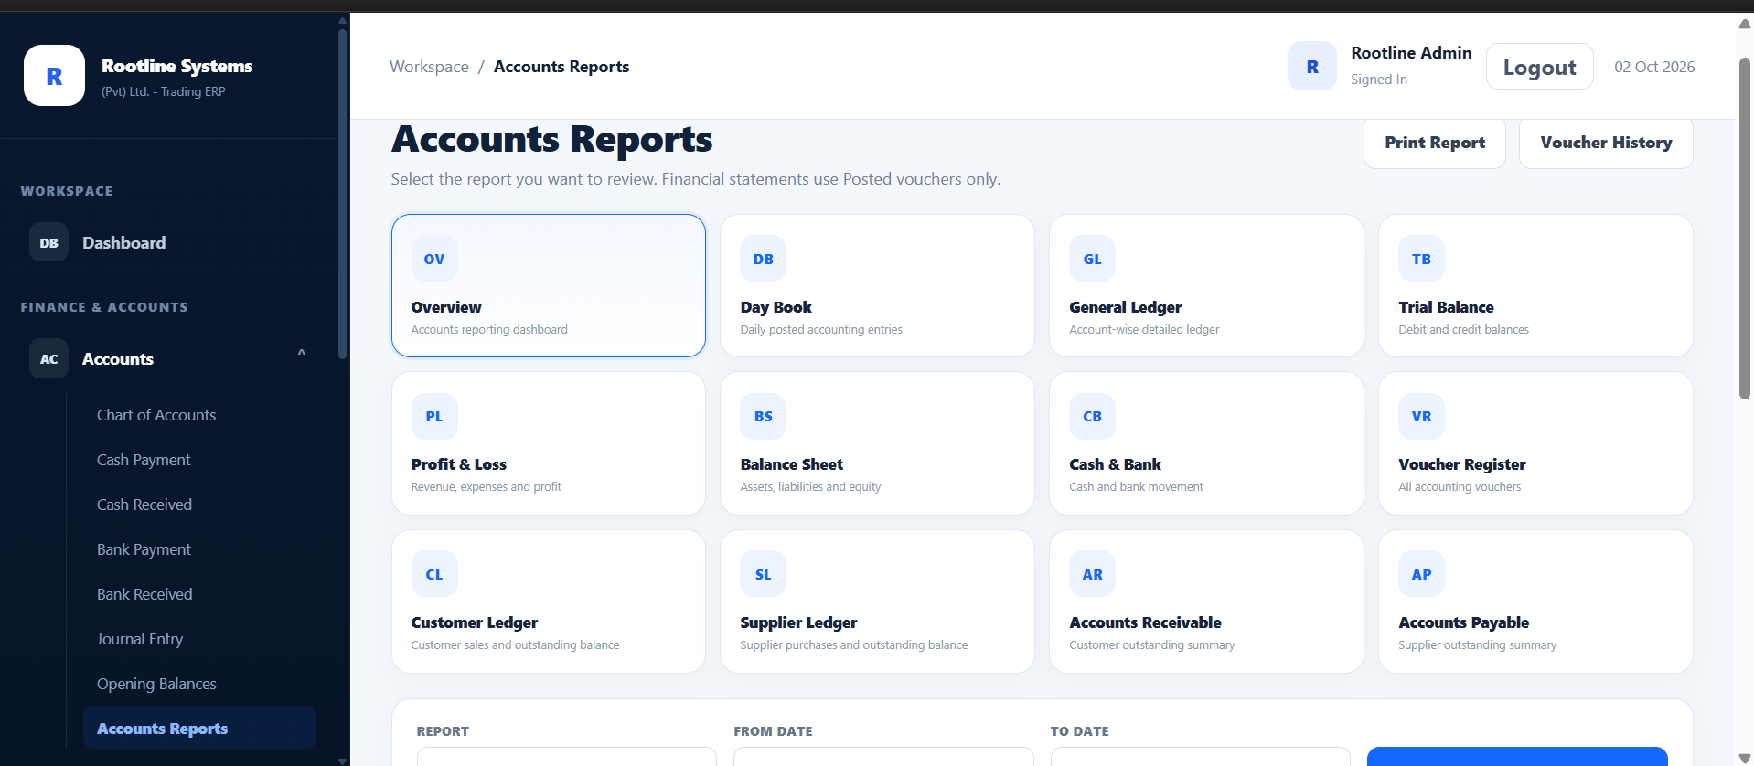The width and height of the screenshot is (1754, 766).
Task: Collapse the Accounts sidebar section chevron
Action: pos(301,354)
